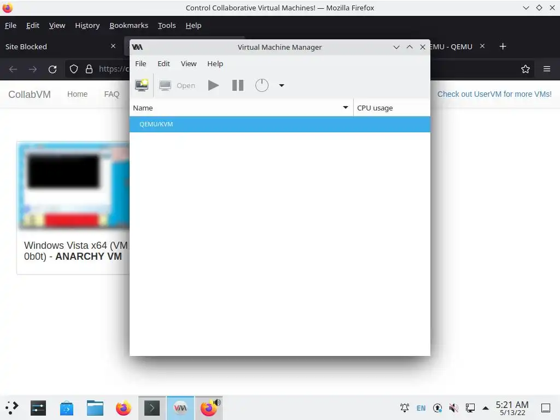Open the Edit menu in Virtual Machine Manager

pos(164,63)
